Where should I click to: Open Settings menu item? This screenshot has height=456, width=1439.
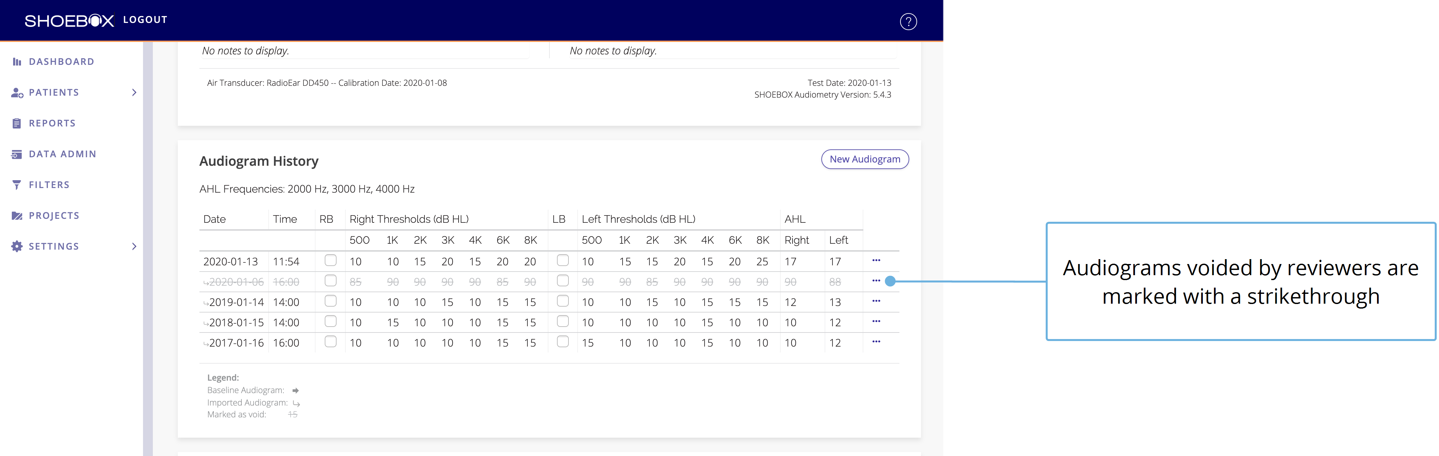(53, 246)
